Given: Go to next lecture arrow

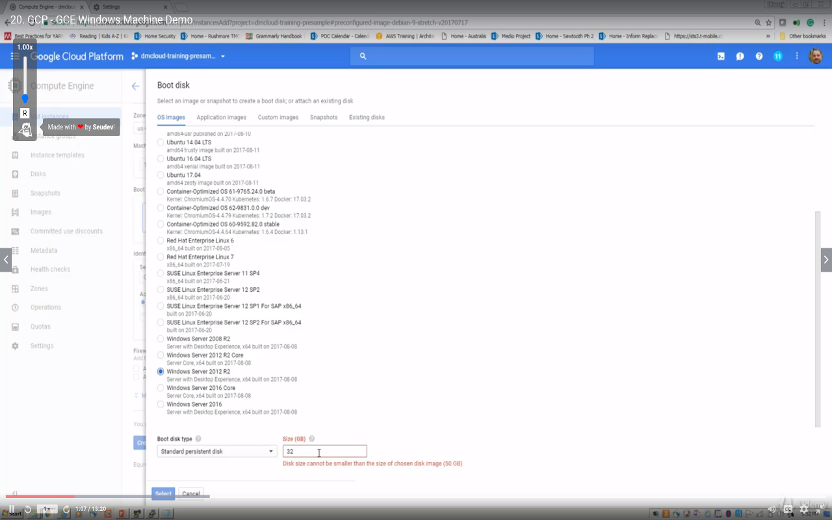Looking at the screenshot, I should pos(826,260).
